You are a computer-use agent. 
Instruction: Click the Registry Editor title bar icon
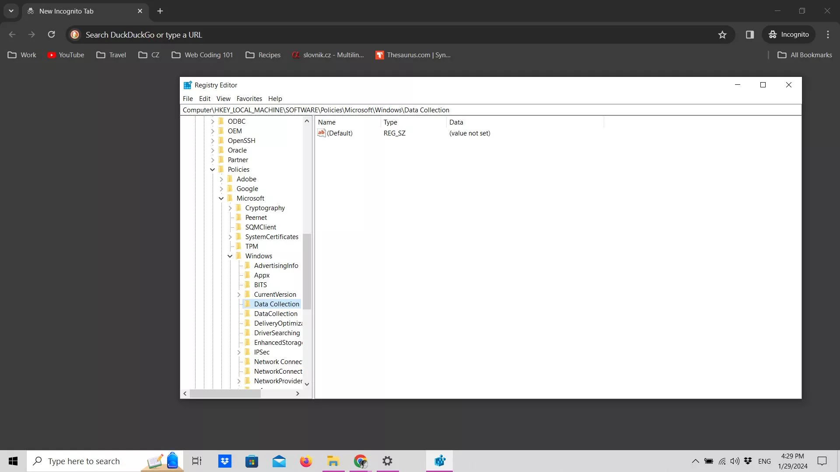click(x=187, y=85)
